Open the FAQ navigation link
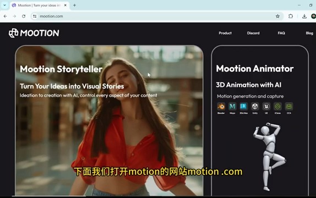Screen dimensions: 316x198 (x=281, y=33)
